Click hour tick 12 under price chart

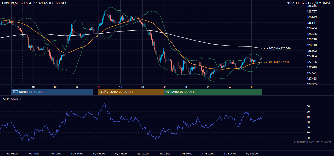55,87
